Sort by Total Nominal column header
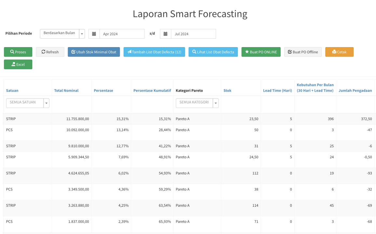Image resolution: width=376 pixels, height=234 pixels. click(x=66, y=90)
